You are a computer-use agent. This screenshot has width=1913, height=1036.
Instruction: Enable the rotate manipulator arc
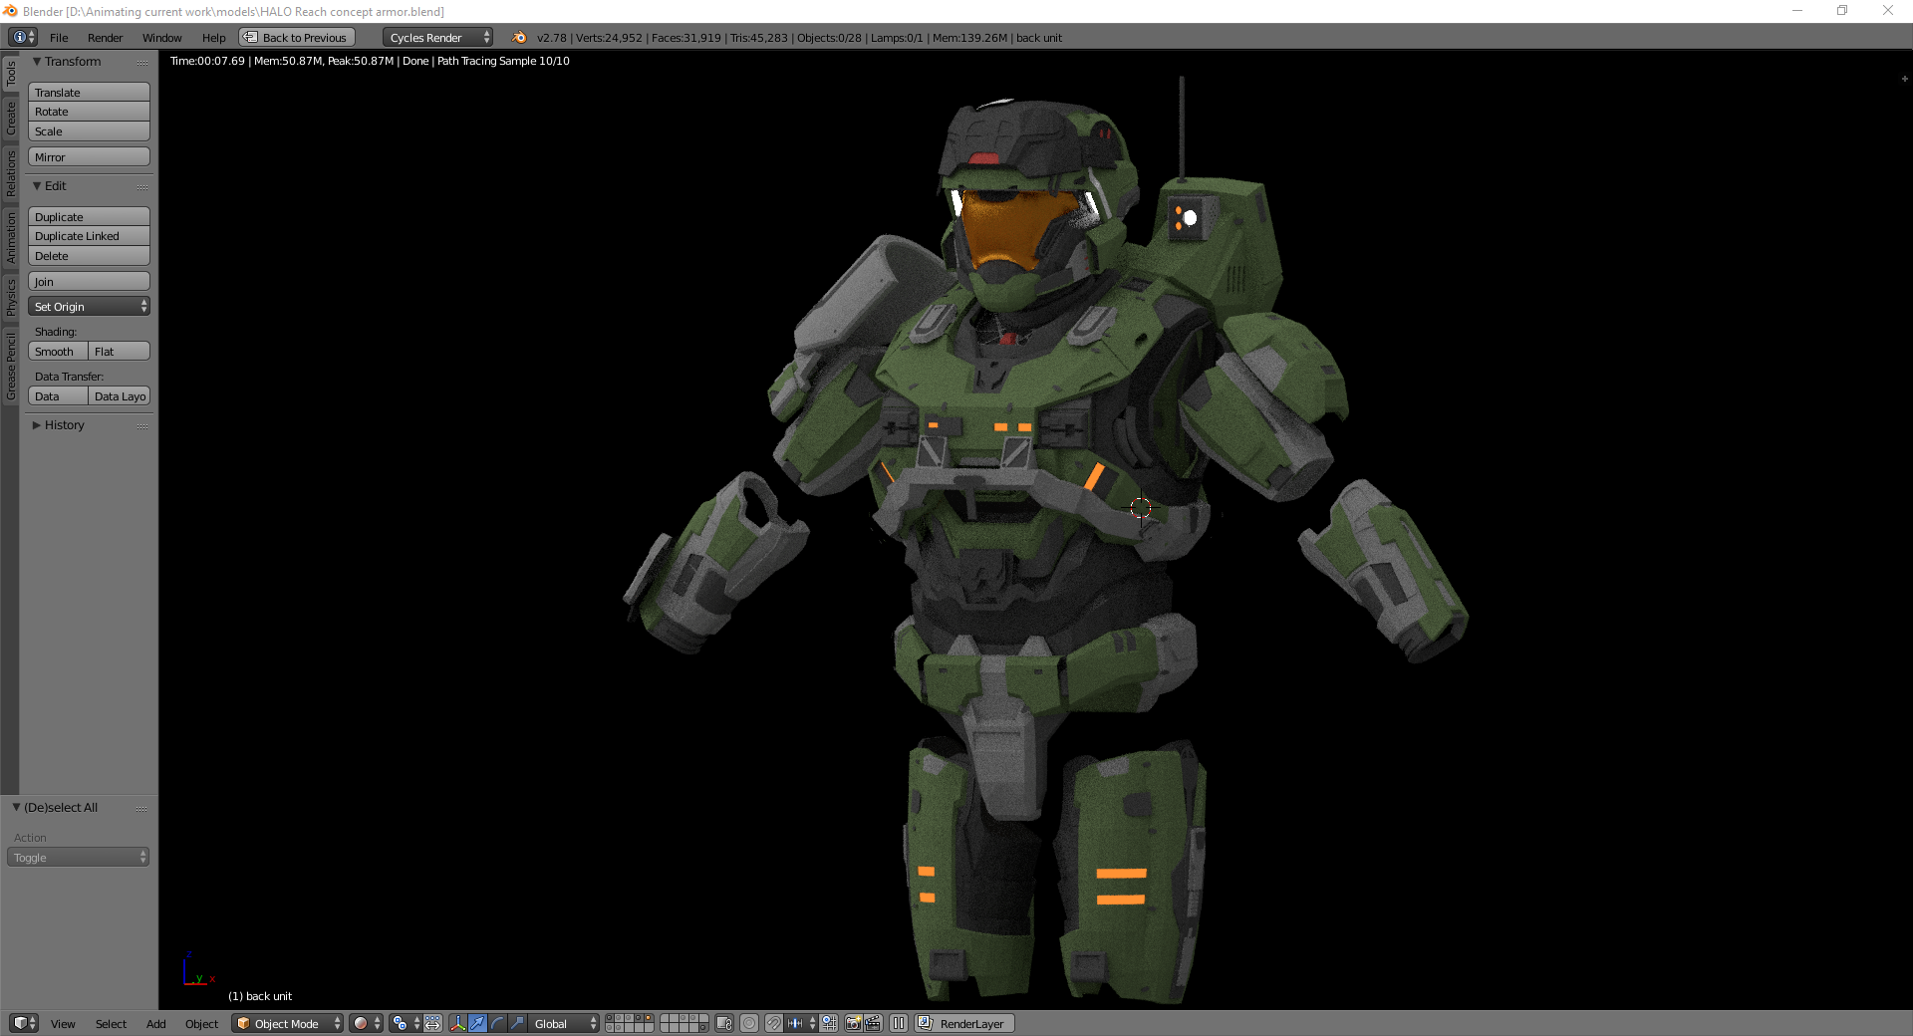[497, 1023]
